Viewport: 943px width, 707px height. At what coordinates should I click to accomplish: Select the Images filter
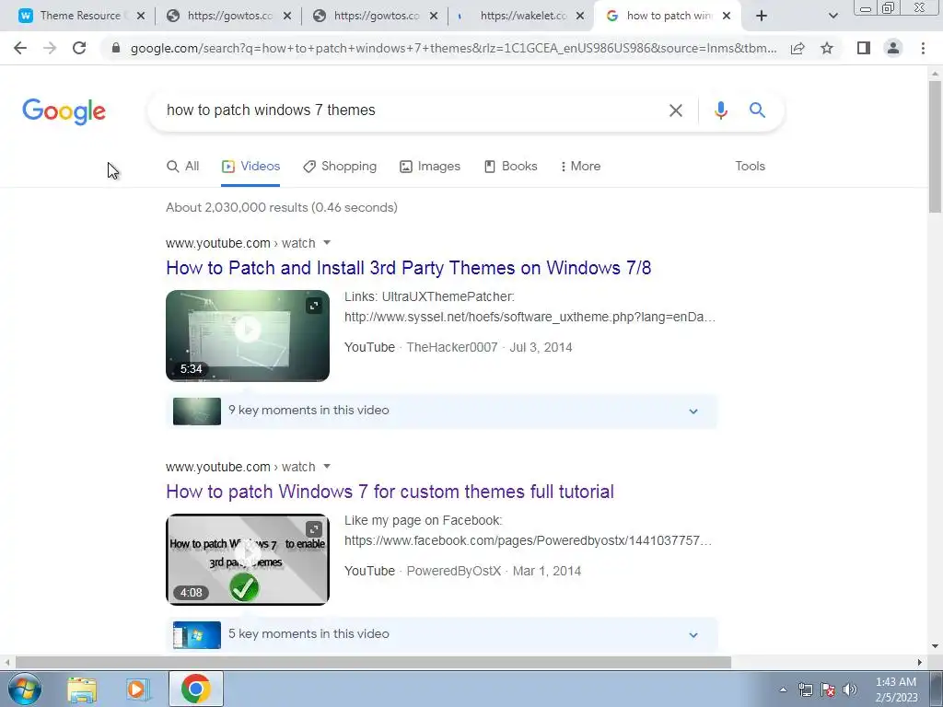430,167
